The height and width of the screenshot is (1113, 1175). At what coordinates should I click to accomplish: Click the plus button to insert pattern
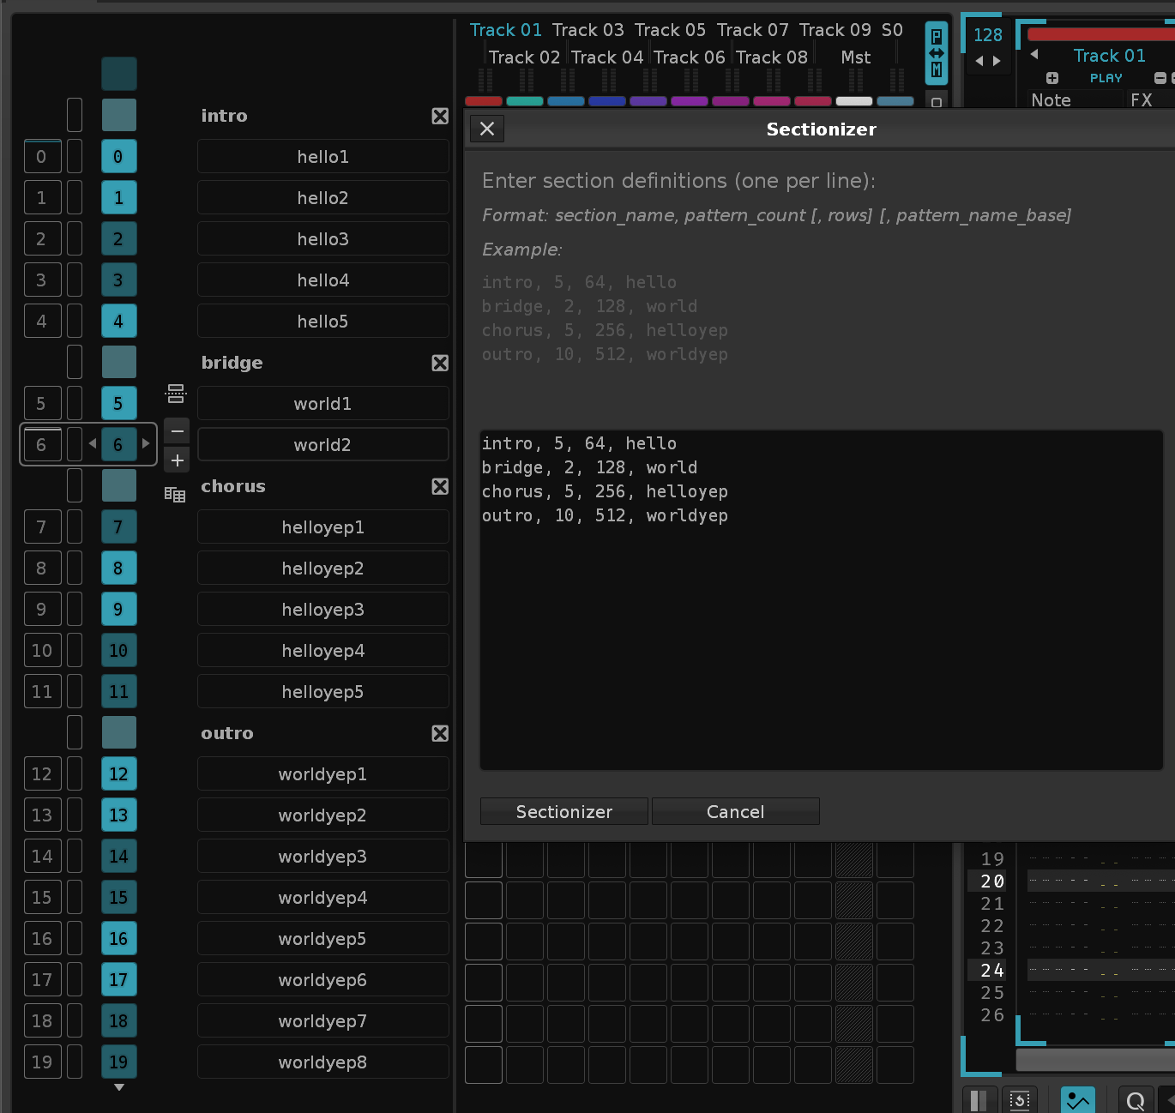(x=177, y=460)
